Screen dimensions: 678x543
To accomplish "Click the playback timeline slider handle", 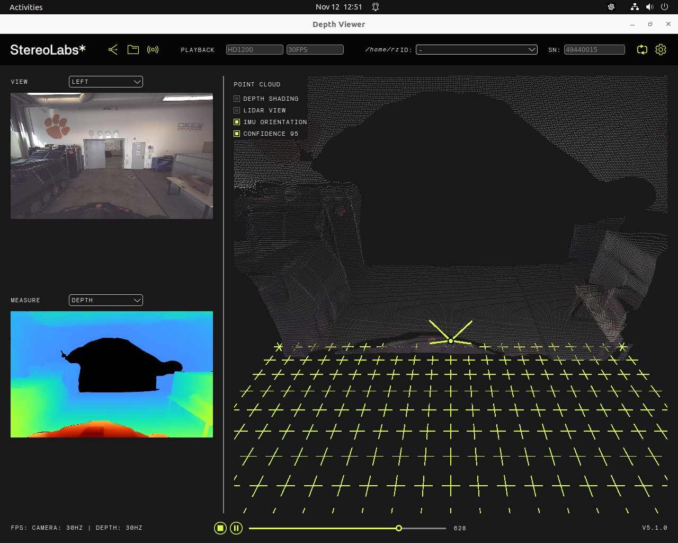I will tap(399, 528).
